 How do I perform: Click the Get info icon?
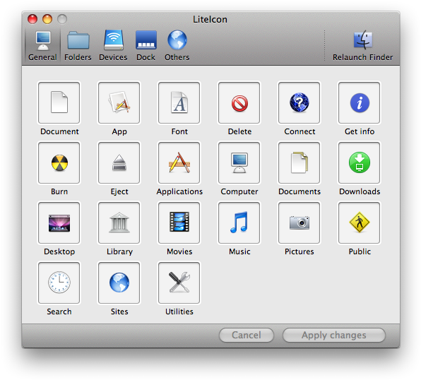[360, 103]
